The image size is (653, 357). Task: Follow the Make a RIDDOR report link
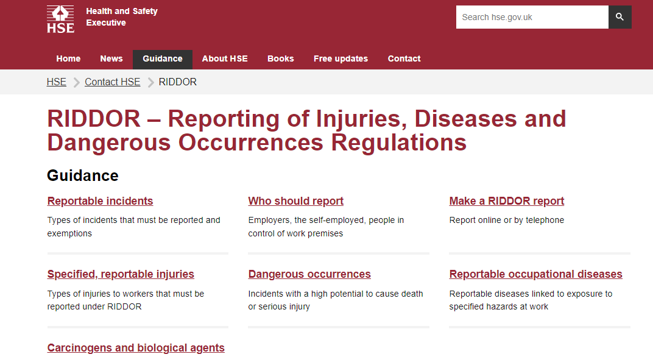click(x=506, y=201)
